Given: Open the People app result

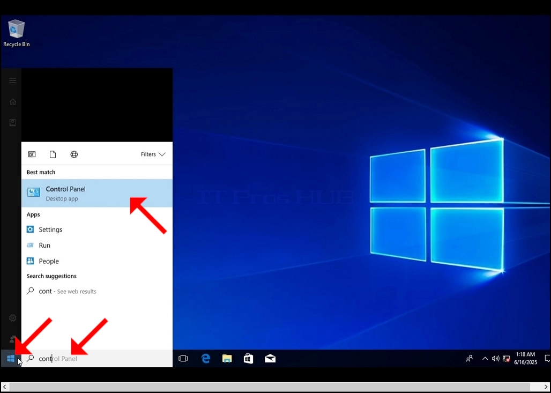Looking at the screenshot, I should pyautogui.click(x=97, y=261).
